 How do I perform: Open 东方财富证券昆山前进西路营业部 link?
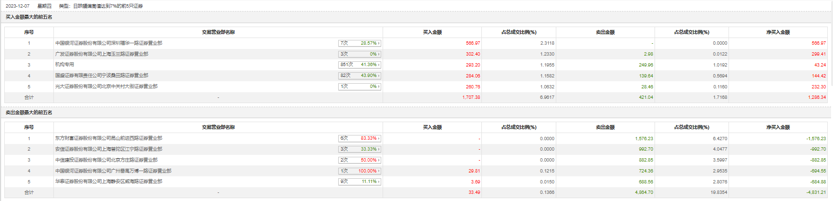pos(108,138)
